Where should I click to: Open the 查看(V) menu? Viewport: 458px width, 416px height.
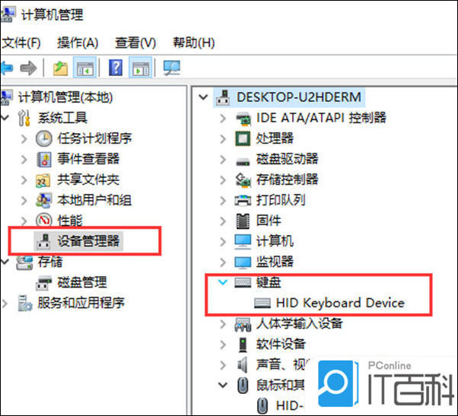(x=135, y=43)
